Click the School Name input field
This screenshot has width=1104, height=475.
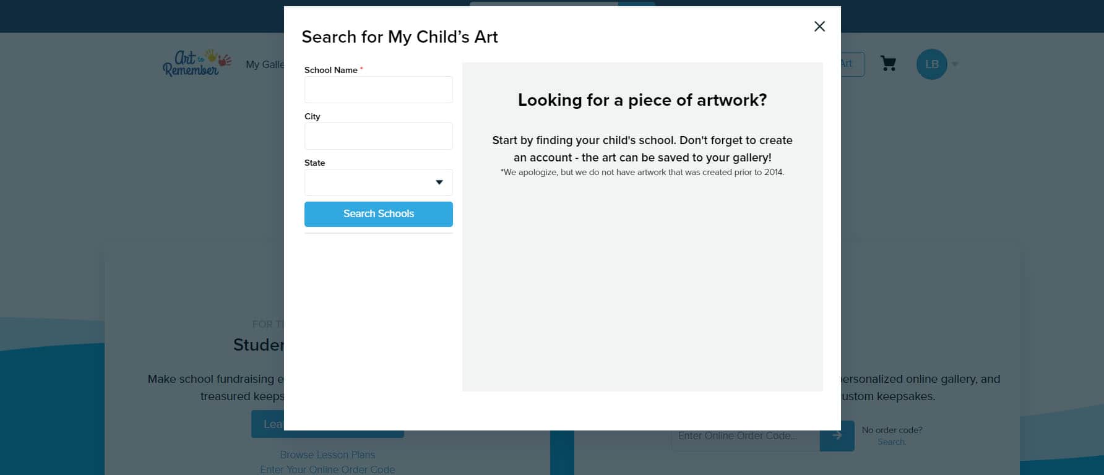(378, 90)
